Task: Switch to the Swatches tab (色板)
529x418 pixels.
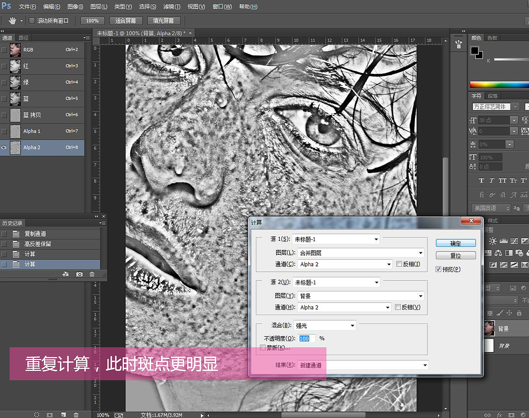Action: click(492, 38)
